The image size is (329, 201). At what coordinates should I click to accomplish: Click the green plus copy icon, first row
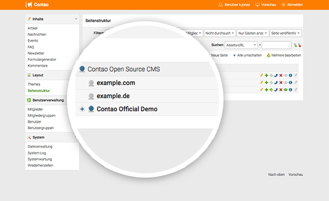point(266,76)
